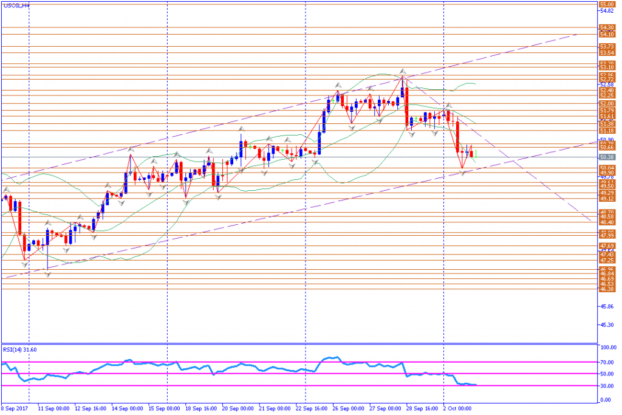The height and width of the screenshot is (415, 622).
Task: Click the 48.40 price level label
Action: [x=607, y=222]
